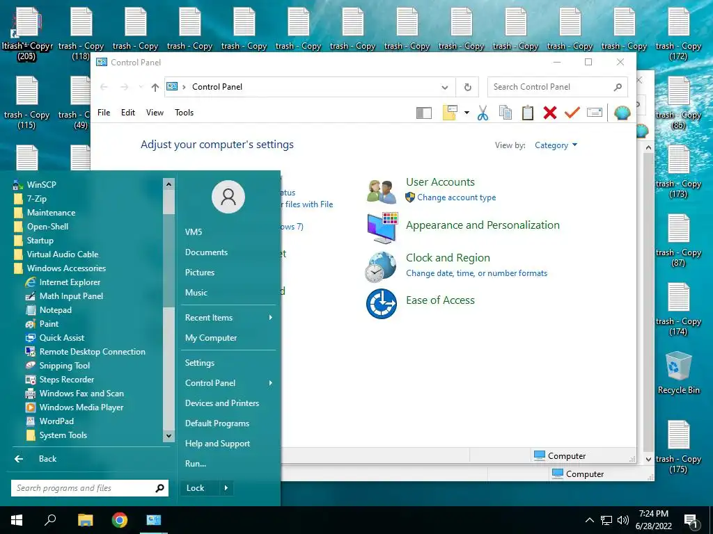Click the Email envelope toolbar icon

click(x=595, y=112)
